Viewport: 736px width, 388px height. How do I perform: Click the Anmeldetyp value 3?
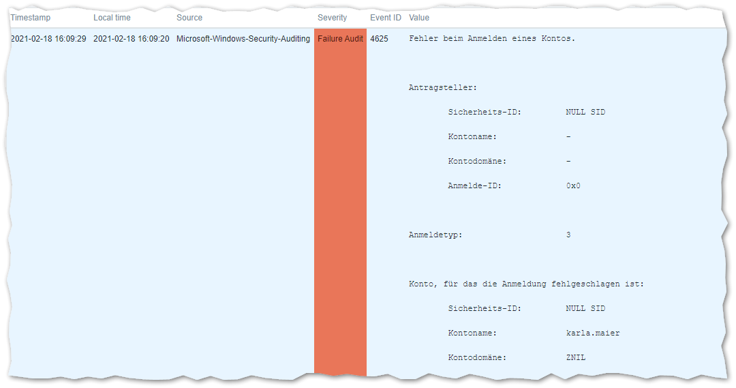tap(568, 235)
